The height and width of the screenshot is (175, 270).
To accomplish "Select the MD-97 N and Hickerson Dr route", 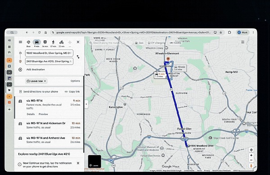I will click(49, 126).
